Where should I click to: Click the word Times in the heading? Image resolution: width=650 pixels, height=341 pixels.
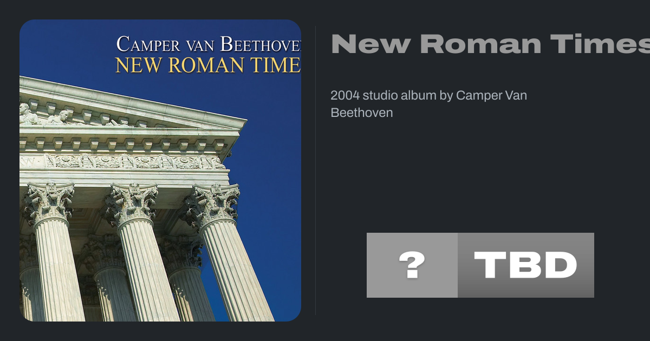(612, 44)
